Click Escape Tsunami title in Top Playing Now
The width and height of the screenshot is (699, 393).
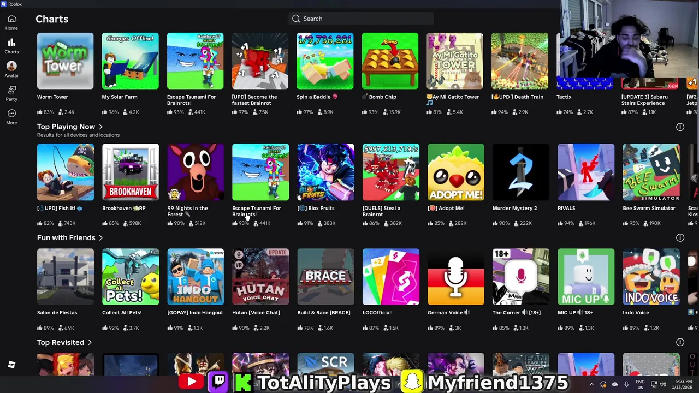click(x=257, y=211)
